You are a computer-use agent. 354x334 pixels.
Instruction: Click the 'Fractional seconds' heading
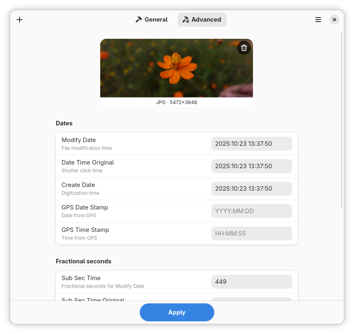(x=84, y=261)
